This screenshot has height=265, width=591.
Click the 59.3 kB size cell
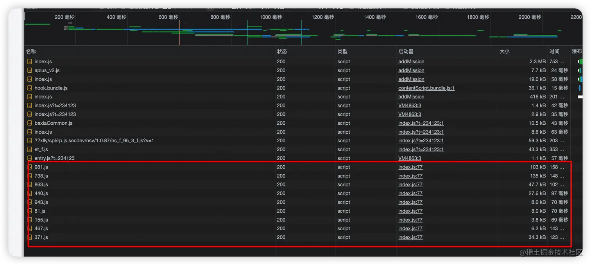pyautogui.click(x=537, y=141)
